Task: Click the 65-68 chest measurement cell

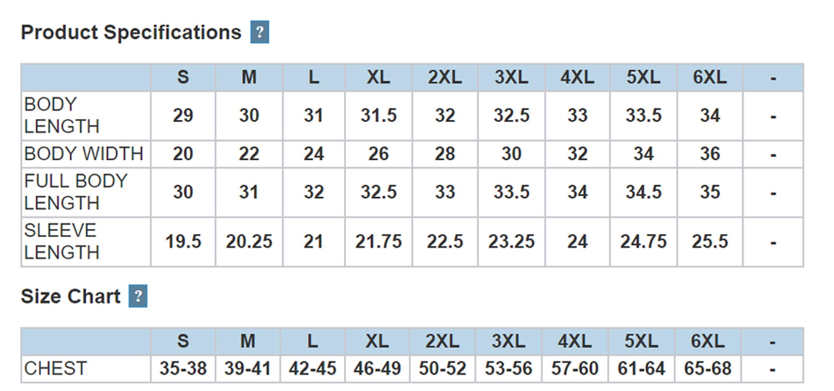Action: (x=708, y=369)
